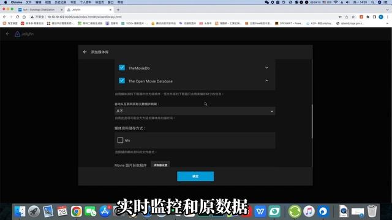This screenshot has width=392, height=220.
Task: Open the Chrome app menu
Action: pyautogui.click(x=17, y=2)
